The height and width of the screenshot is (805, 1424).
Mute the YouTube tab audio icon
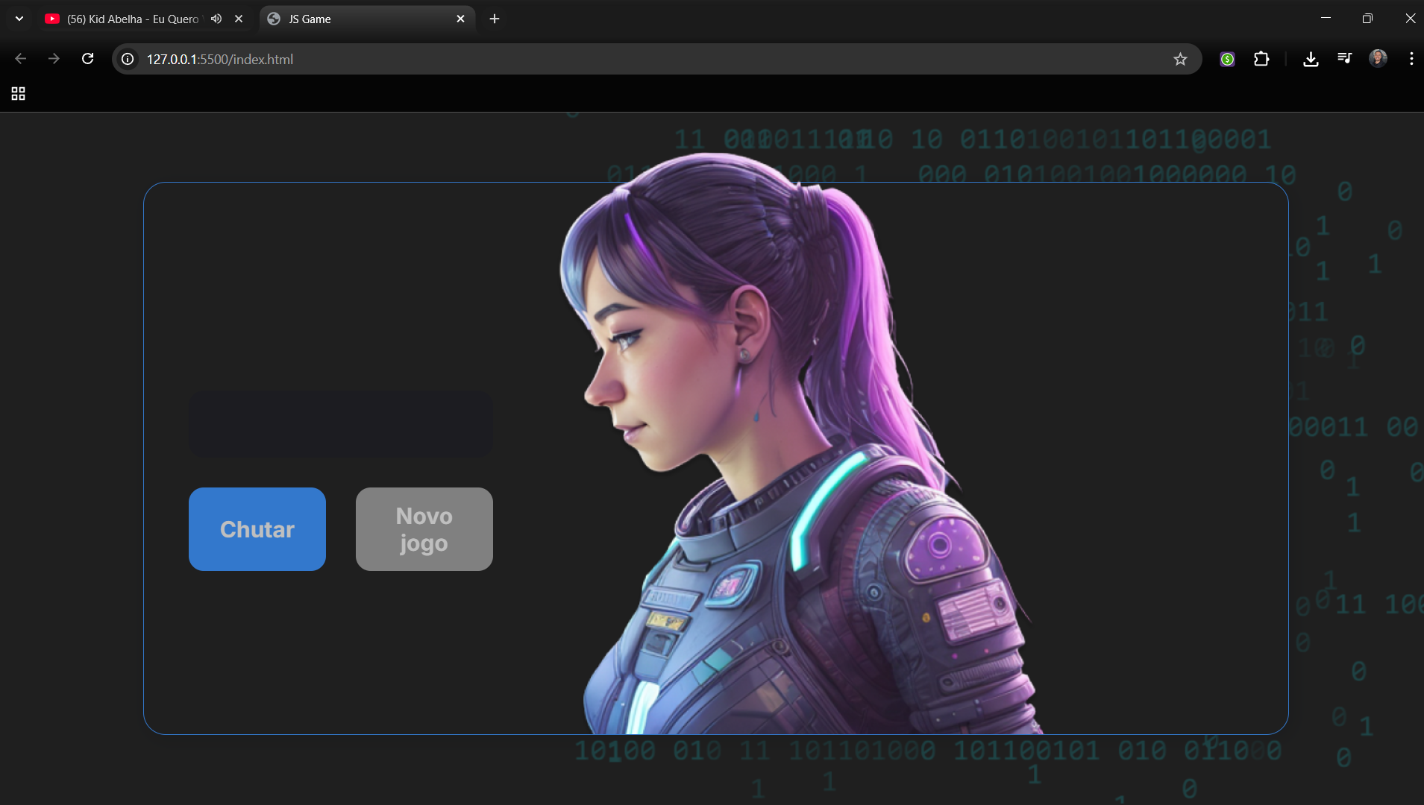tap(216, 19)
